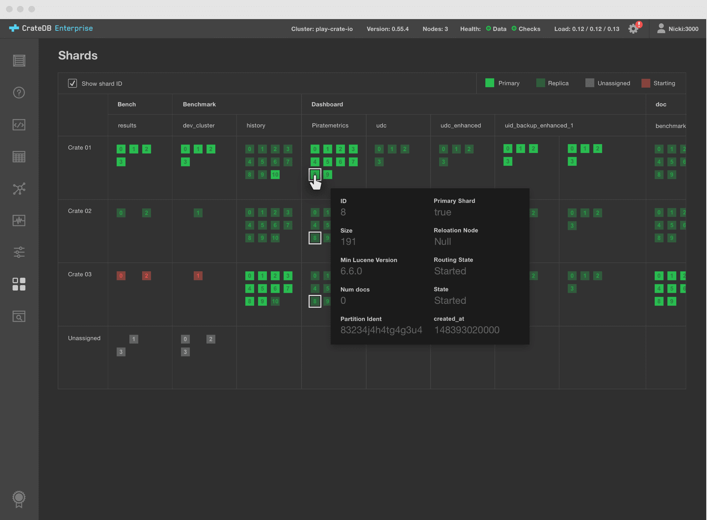Image resolution: width=707 pixels, height=520 pixels.
Task: Click the CrateDB Enterprise logo
Action: [51, 28]
